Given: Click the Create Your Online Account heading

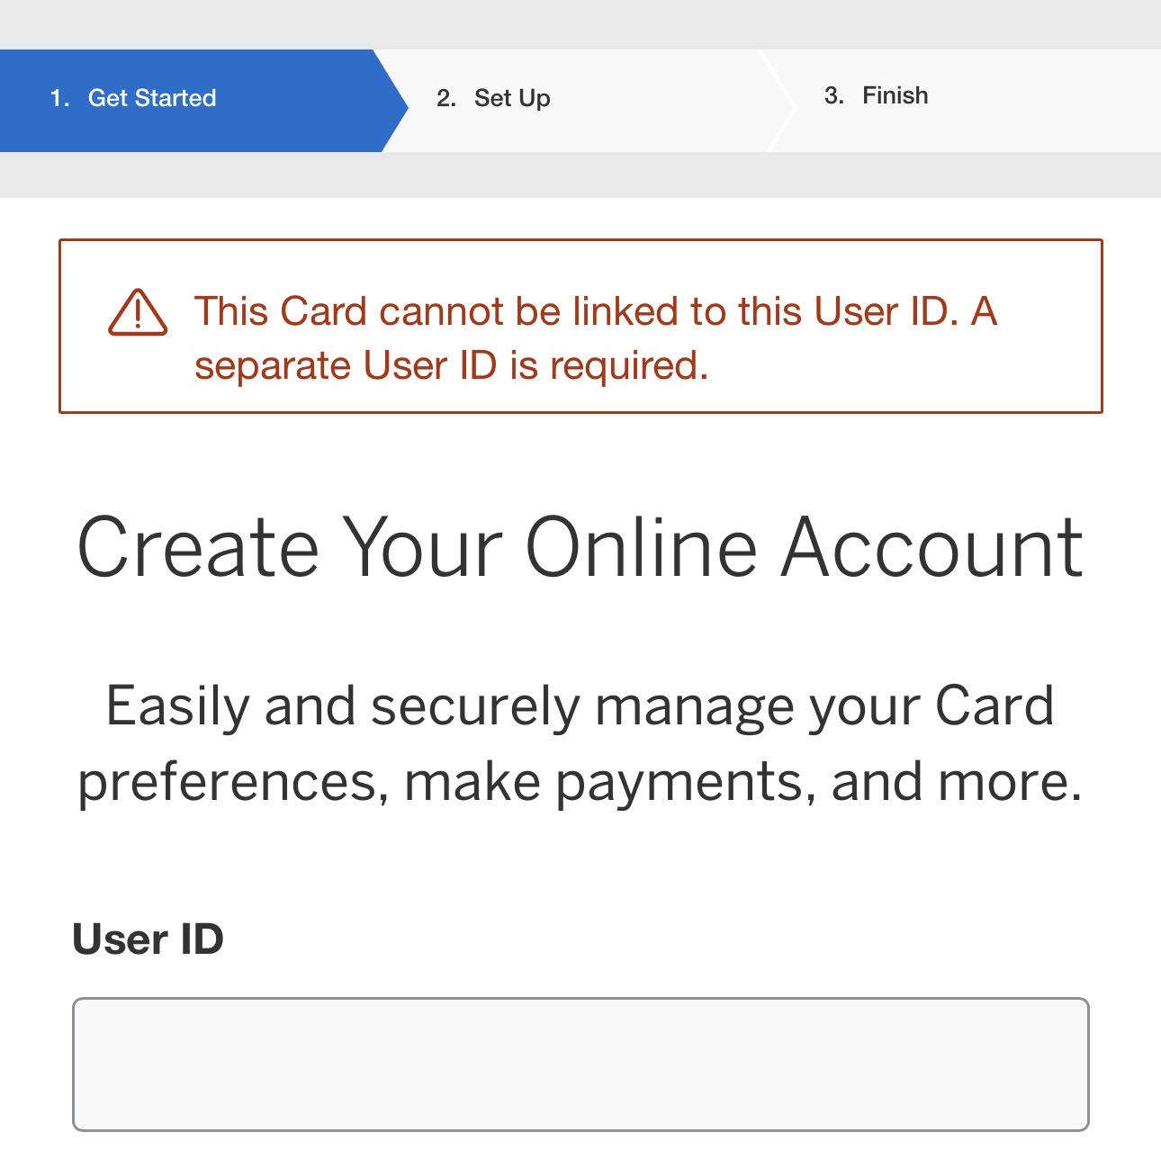Looking at the screenshot, I should pos(580,547).
